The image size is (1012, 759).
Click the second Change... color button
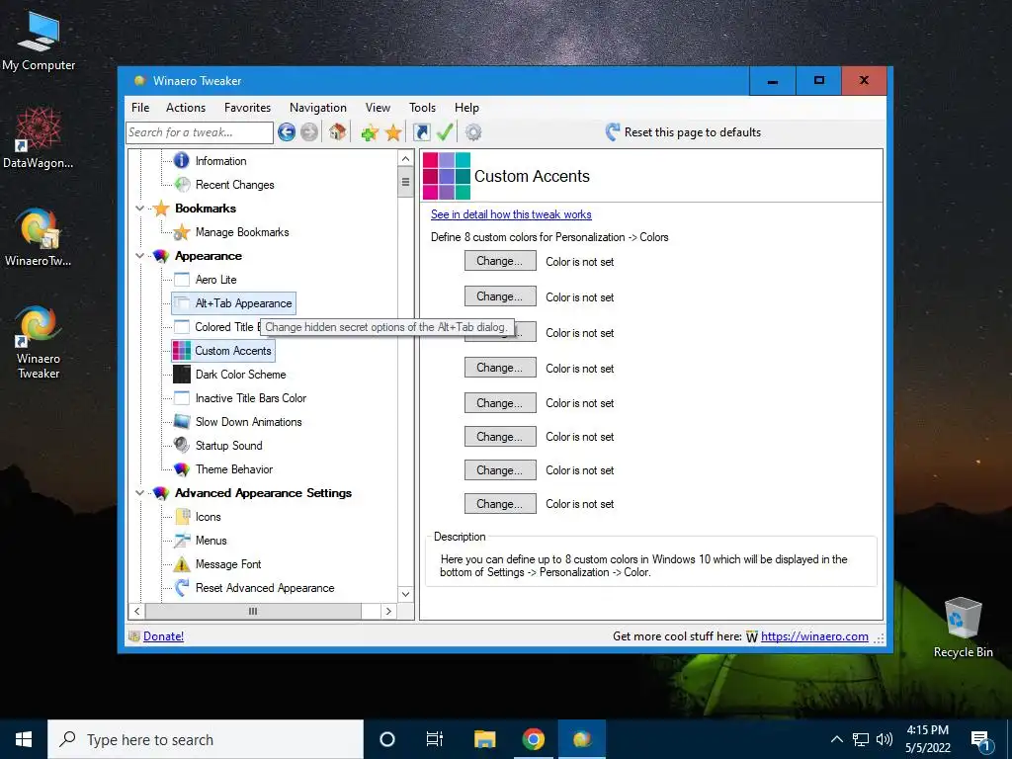500,296
